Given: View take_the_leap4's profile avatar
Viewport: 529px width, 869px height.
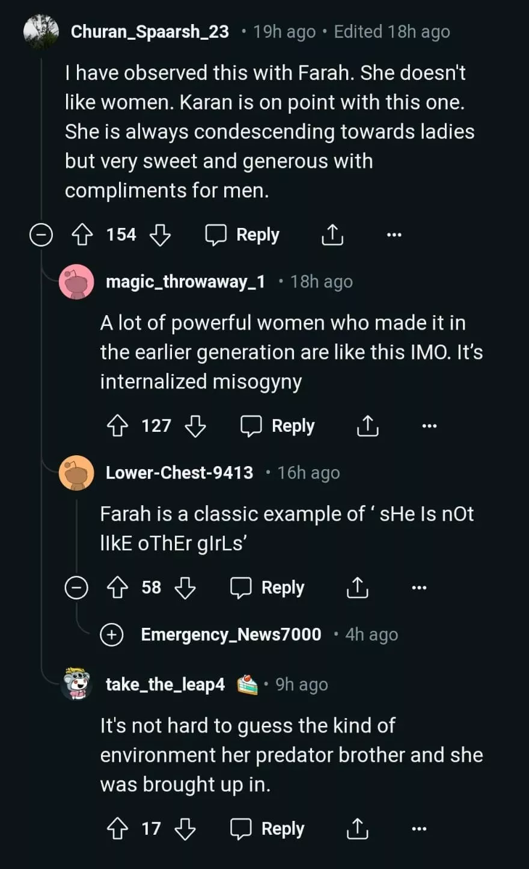Looking at the screenshot, I should (76, 684).
